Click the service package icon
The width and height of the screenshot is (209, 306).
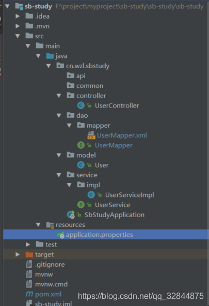[x=71, y=175]
